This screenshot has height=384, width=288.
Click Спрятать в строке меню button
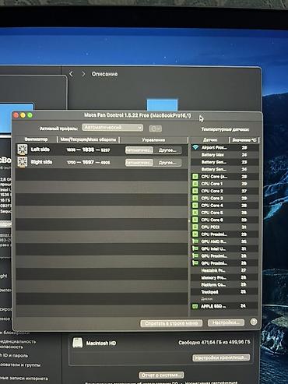pos(171,323)
